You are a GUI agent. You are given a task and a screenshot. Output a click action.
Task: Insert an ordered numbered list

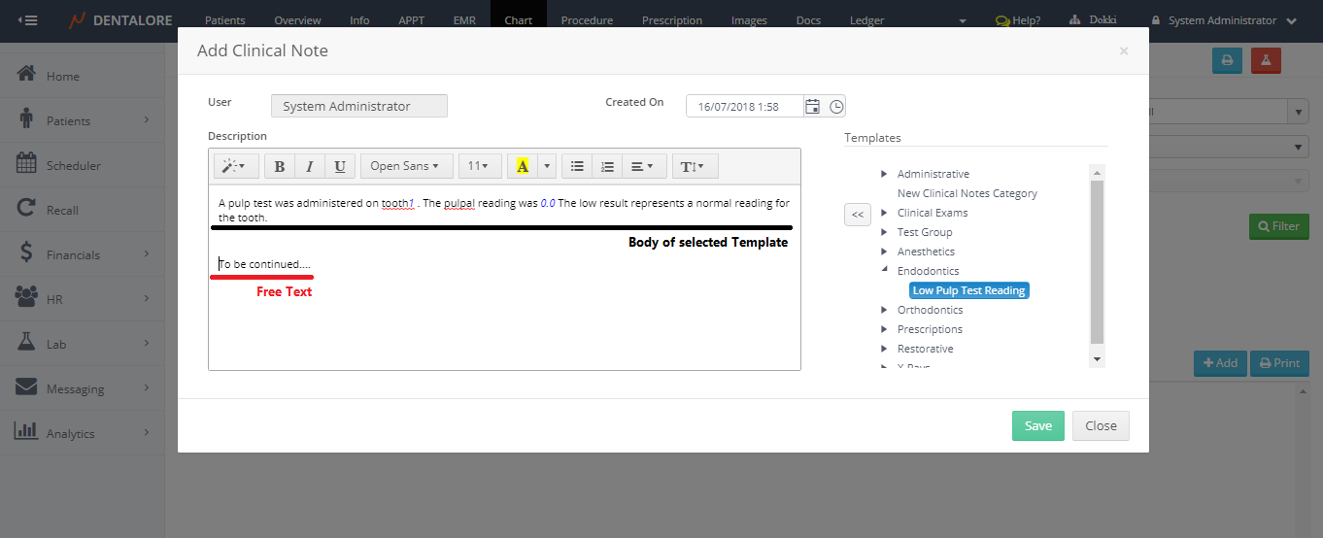[607, 166]
